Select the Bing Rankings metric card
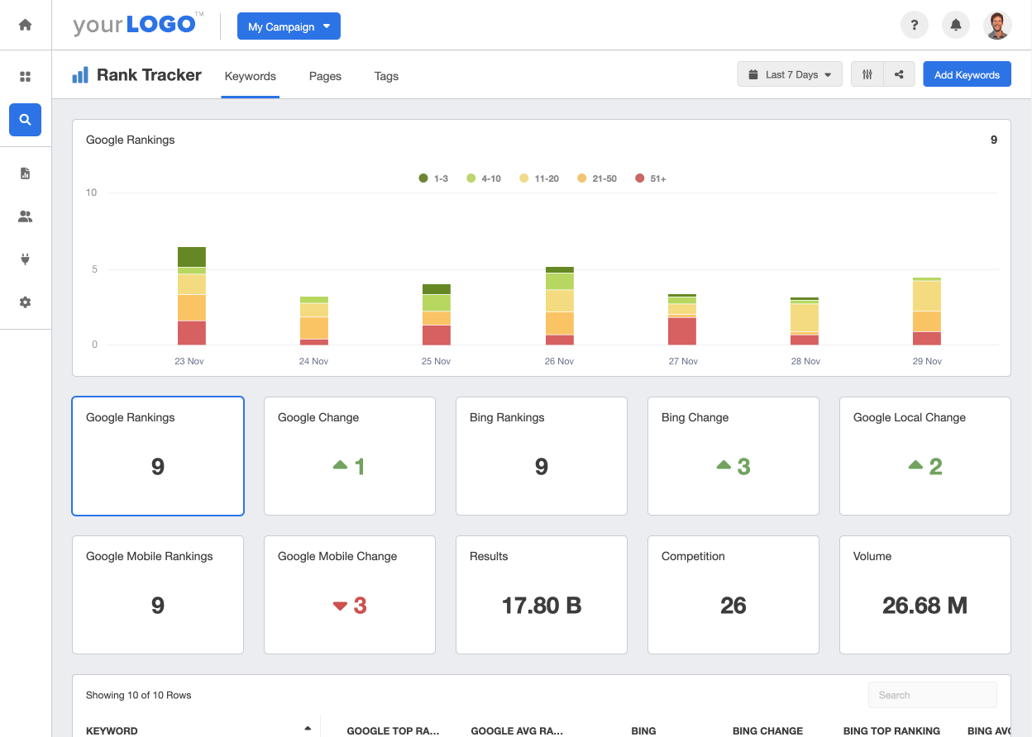1032x737 pixels. [x=541, y=456]
